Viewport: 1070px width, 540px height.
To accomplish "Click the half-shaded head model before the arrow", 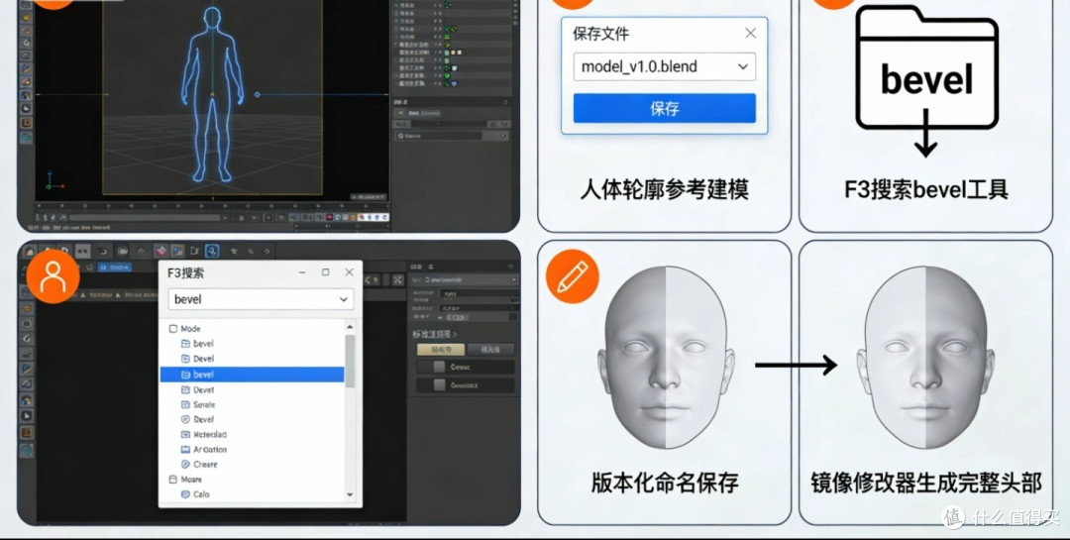I will tap(666, 358).
